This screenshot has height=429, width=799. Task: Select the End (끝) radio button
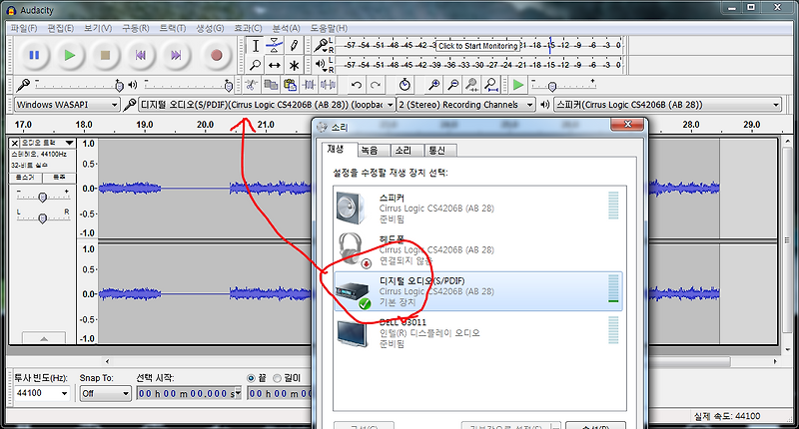251,378
